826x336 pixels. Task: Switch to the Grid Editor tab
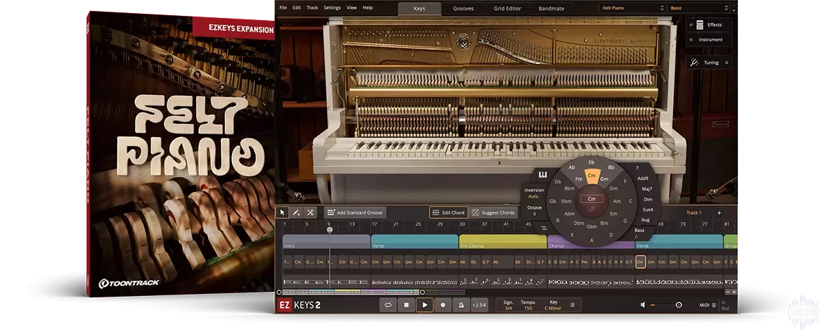pyautogui.click(x=508, y=8)
